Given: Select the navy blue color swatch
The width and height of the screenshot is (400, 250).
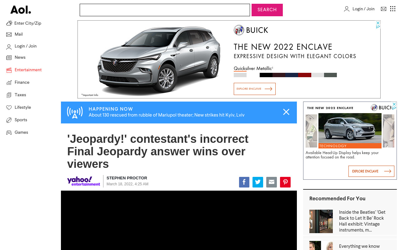Looking at the screenshot, I should (x=292, y=75).
